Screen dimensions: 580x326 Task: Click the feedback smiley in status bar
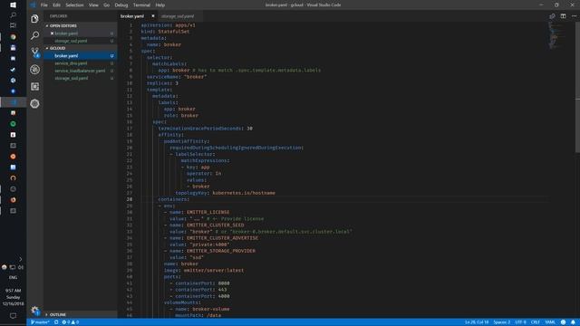coord(563,322)
